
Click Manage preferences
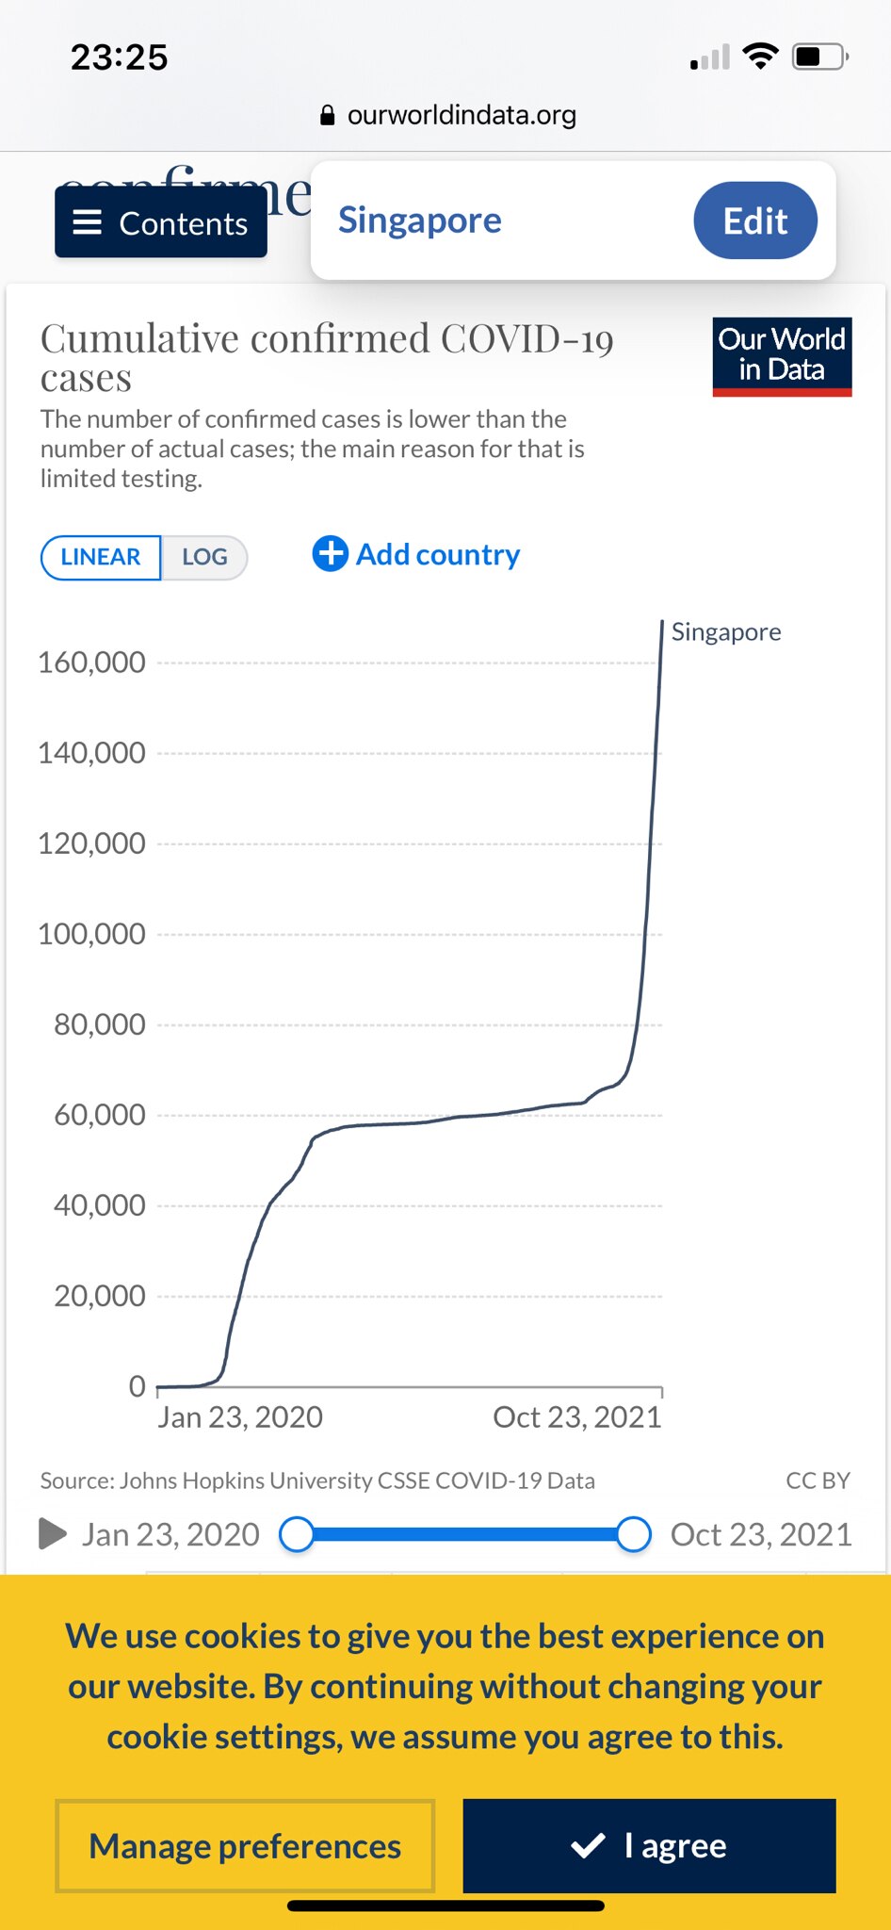pos(245,1846)
